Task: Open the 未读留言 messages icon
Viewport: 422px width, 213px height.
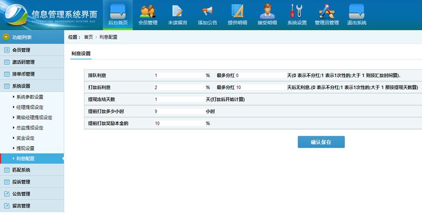Action: [x=178, y=15]
